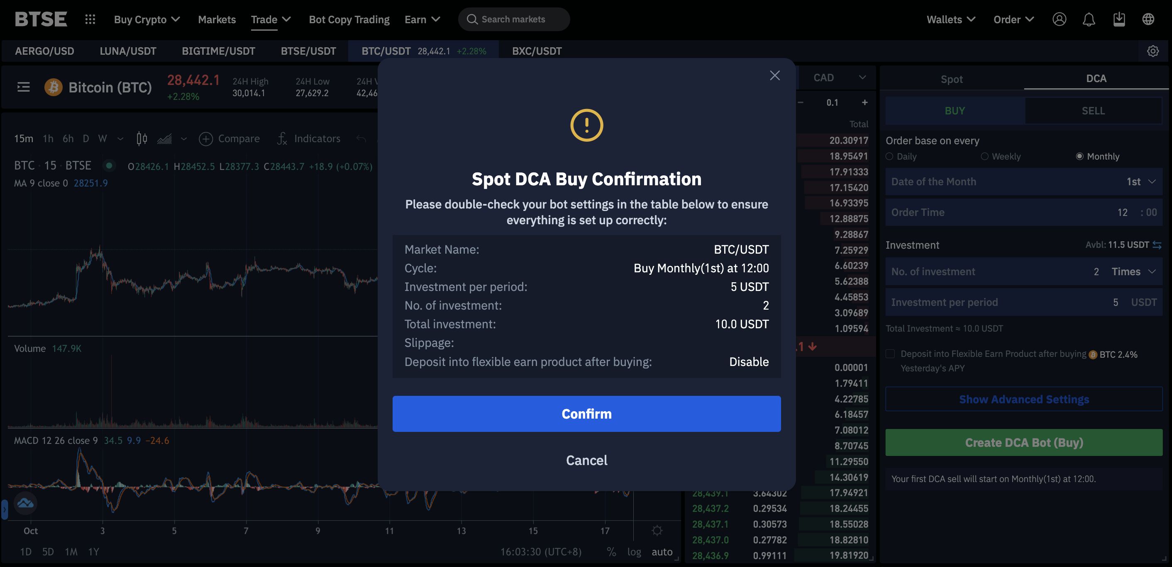1172x567 pixels.
Task: Open chart time axis settings gear
Action: 657,530
